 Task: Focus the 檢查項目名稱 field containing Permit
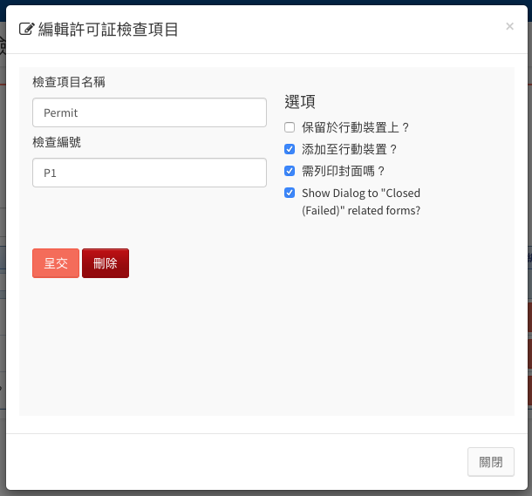(x=149, y=112)
